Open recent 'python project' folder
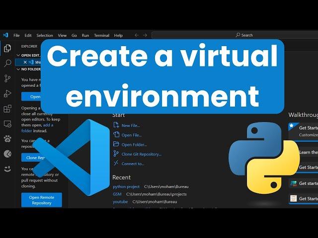This screenshot has width=318, height=238. pyautogui.click(x=126, y=186)
